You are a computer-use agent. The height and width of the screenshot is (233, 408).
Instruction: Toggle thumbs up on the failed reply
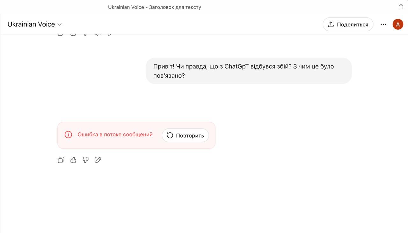pos(73,160)
